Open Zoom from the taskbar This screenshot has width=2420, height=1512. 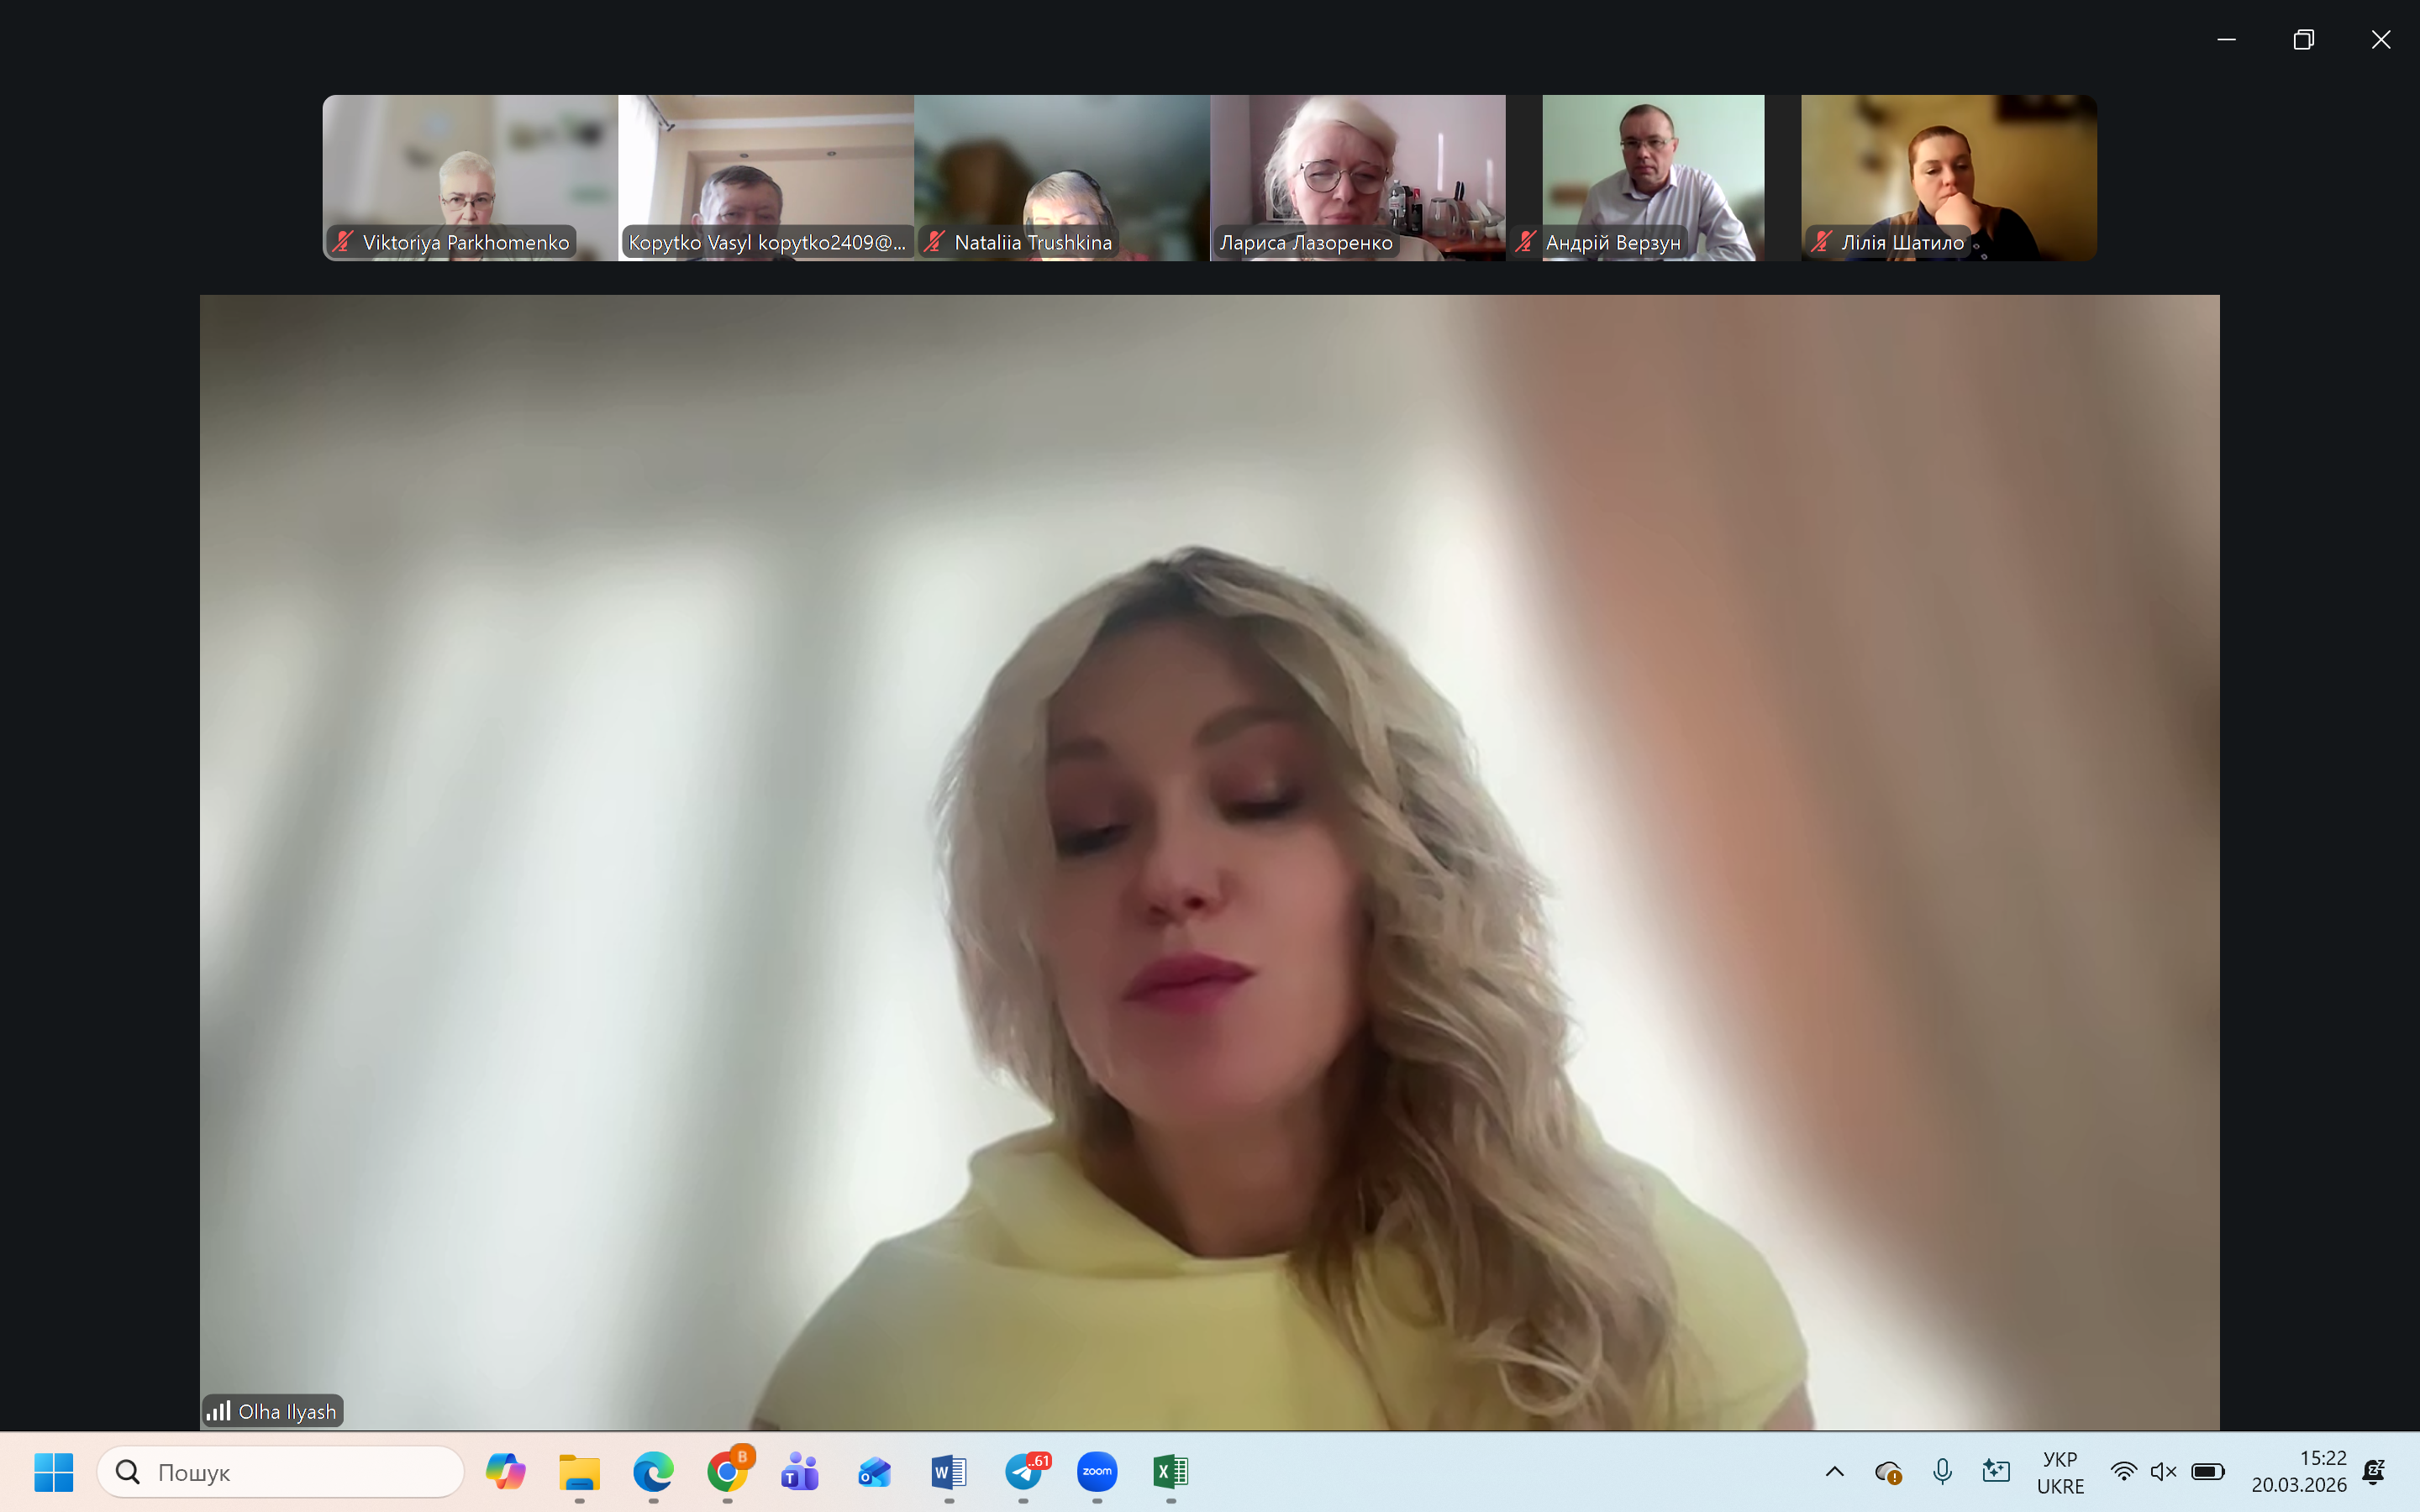tap(1097, 1471)
